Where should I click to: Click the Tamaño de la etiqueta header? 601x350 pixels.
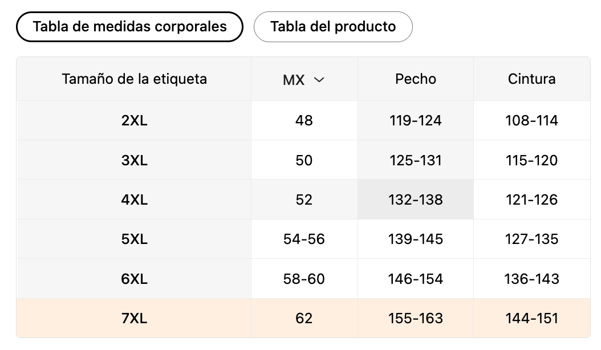pyautogui.click(x=134, y=79)
